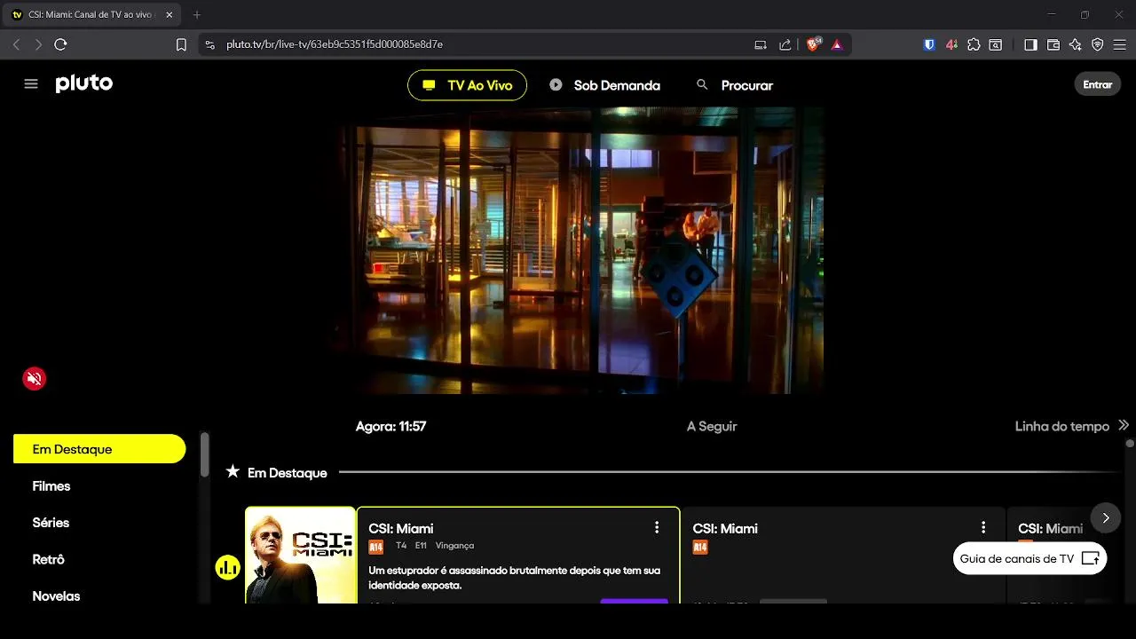Click the install app icon in address bar
Image resolution: width=1136 pixels, height=639 pixels.
(x=761, y=44)
